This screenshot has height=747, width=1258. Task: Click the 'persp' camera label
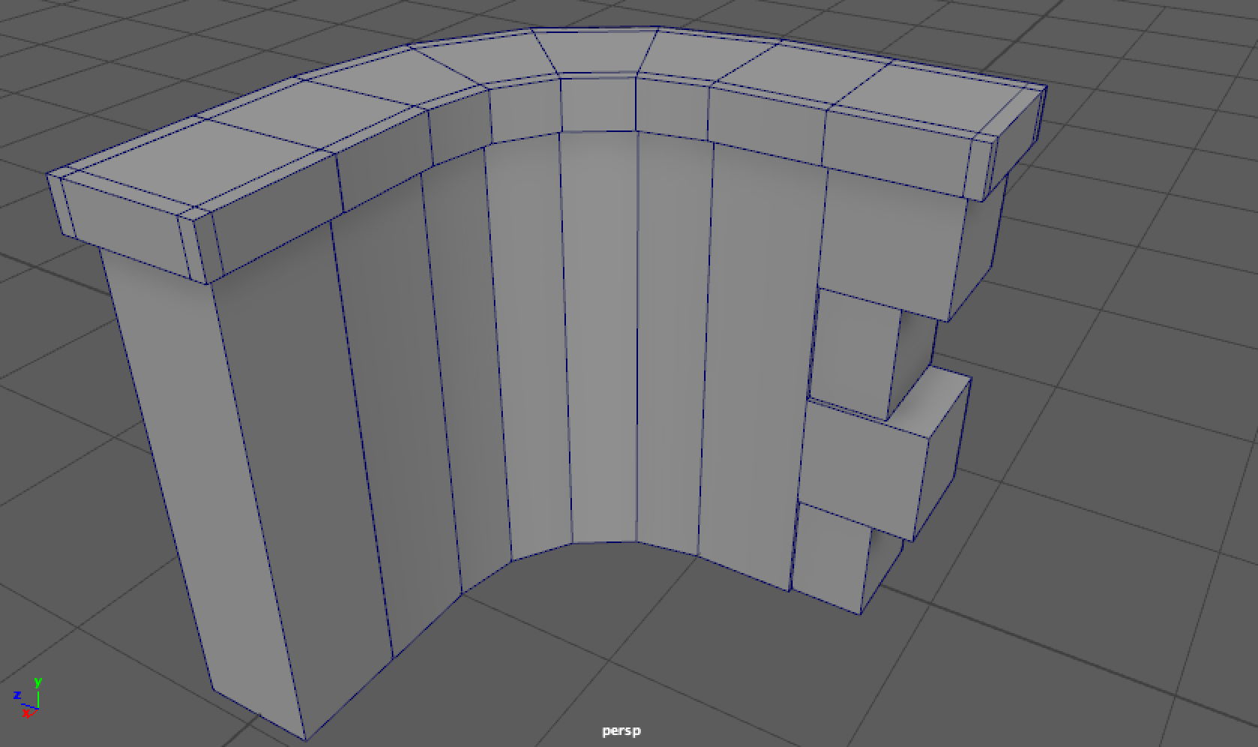pyautogui.click(x=621, y=730)
